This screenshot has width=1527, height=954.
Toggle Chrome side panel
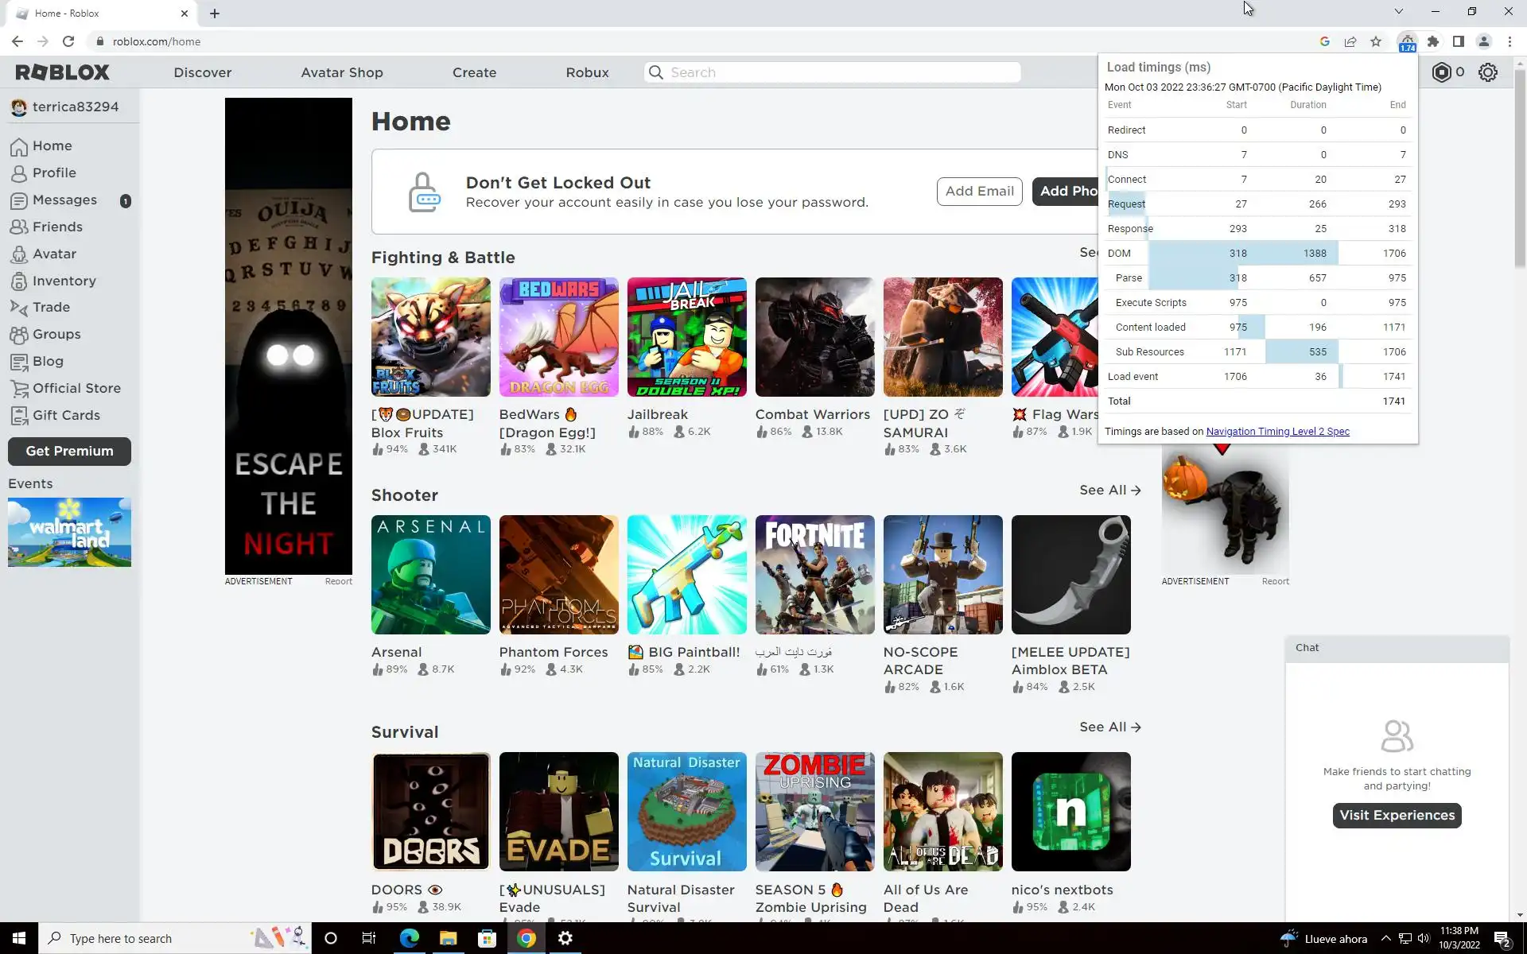point(1458,41)
